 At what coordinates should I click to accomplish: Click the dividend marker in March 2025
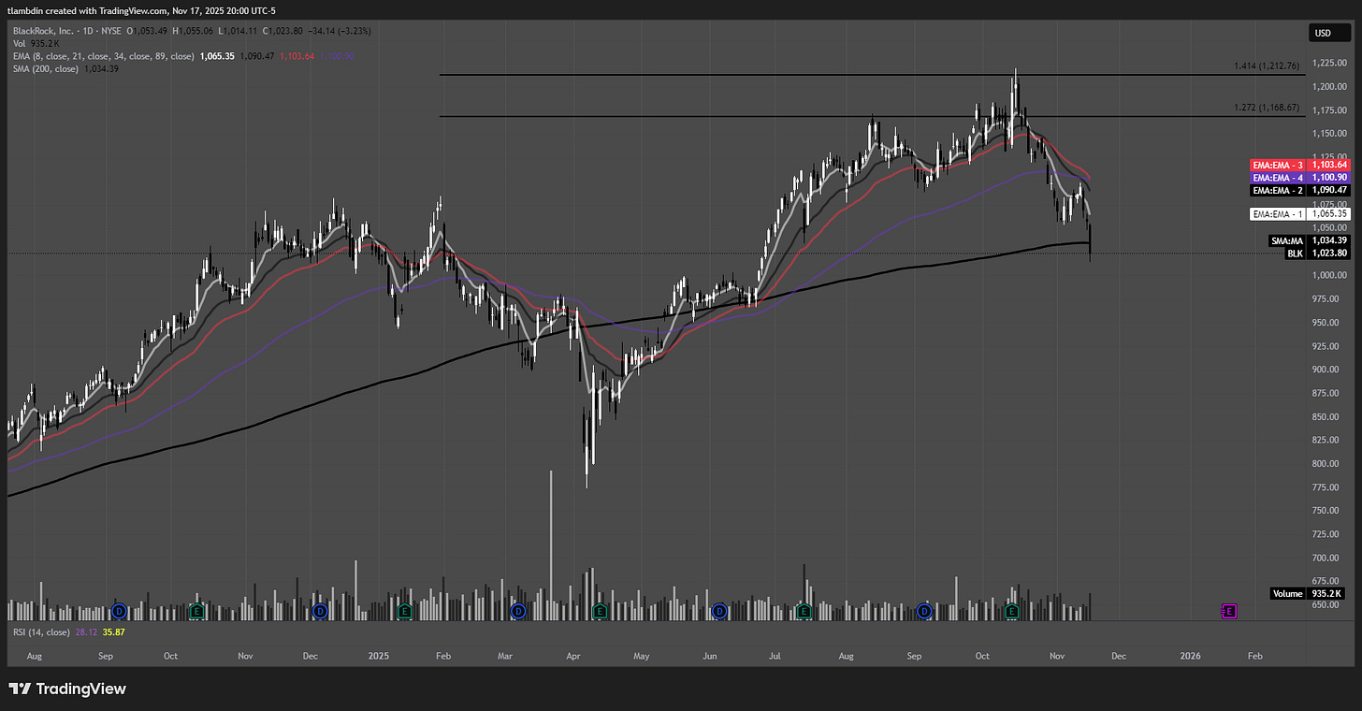point(517,611)
